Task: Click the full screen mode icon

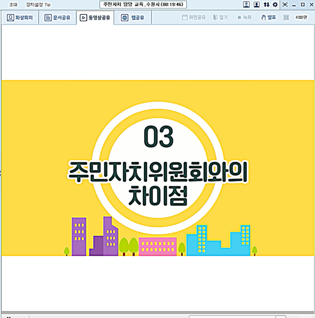Action: click(x=285, y=5)
